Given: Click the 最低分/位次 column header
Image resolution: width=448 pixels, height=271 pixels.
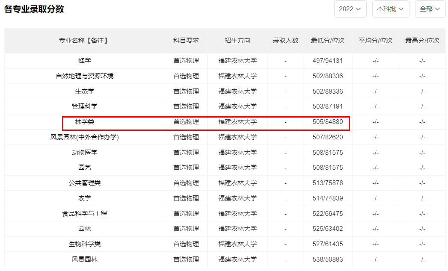Looking at the screenshot, I should [327, 41].
